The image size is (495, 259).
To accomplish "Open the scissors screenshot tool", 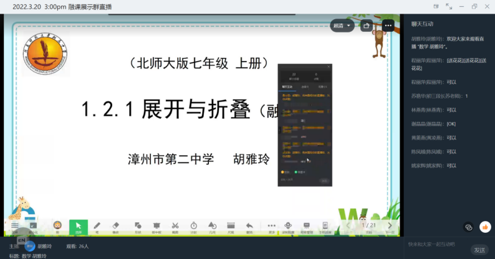I will click(x=175, y=226).
